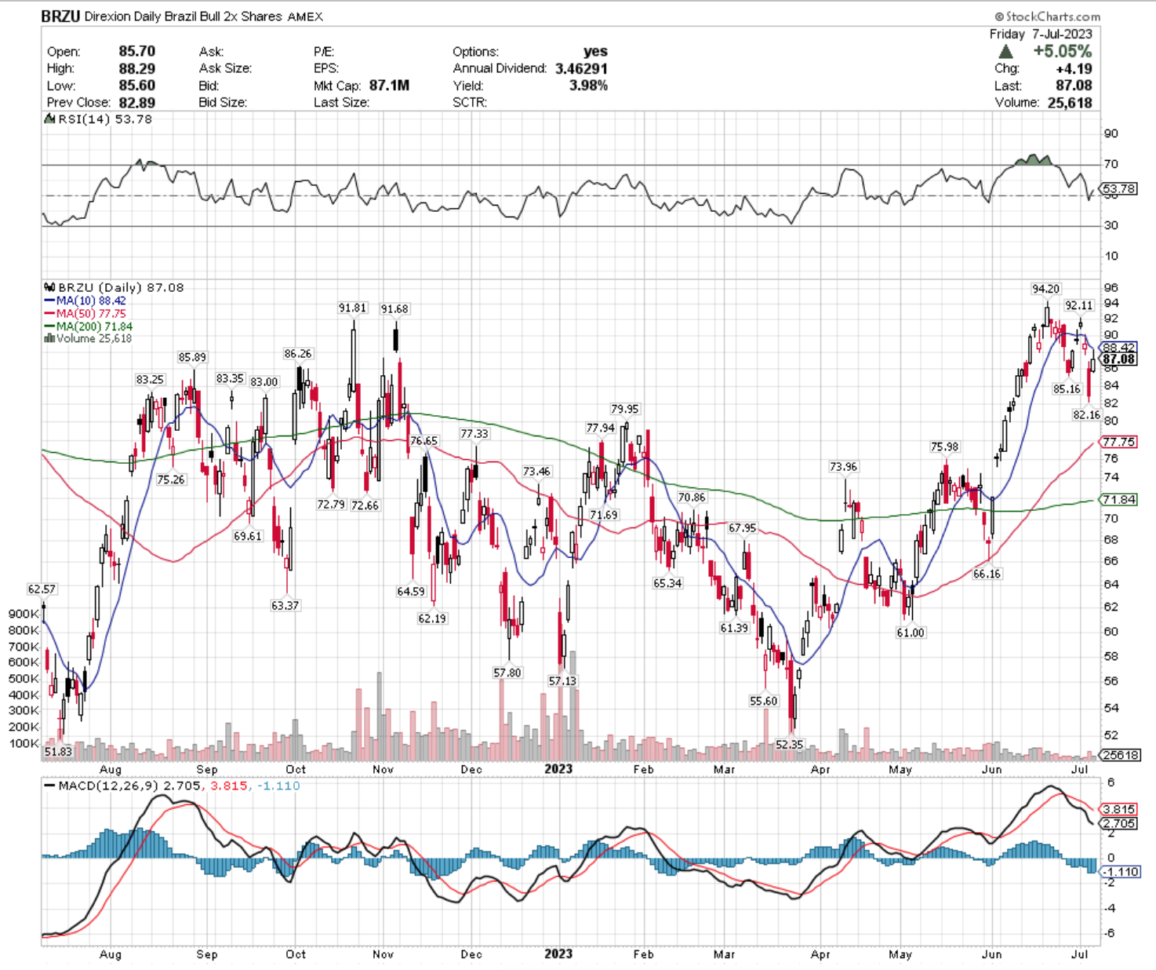Click the 57.80 price annotation
This screenshot has height=970, width=1156.
[x=507, y=673]
